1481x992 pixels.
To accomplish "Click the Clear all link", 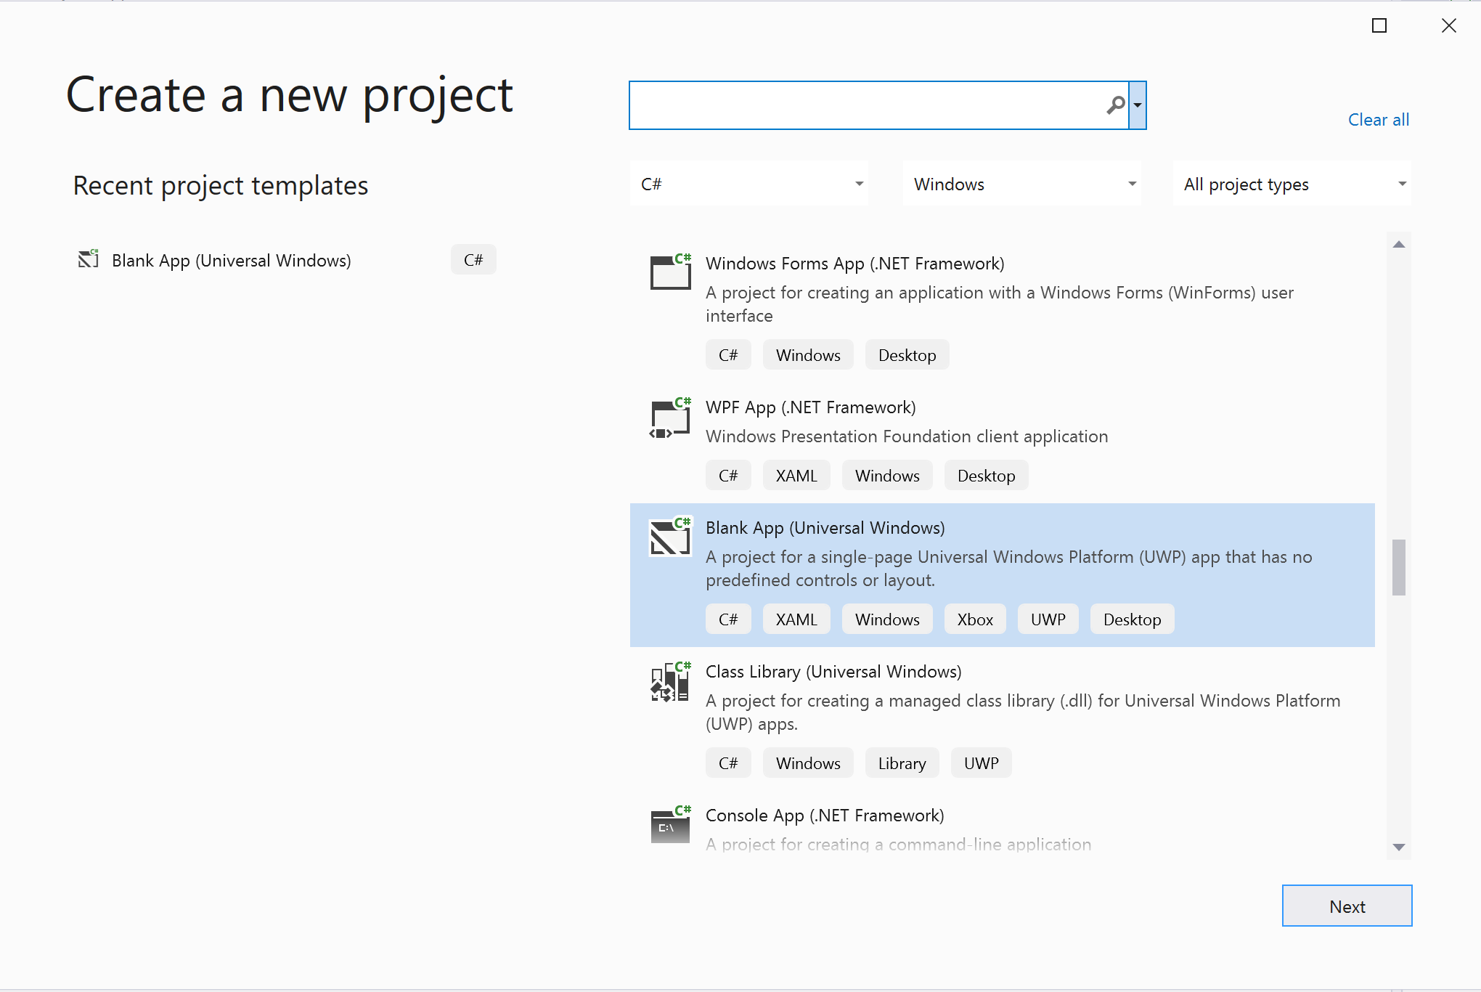I will tap(1380, 120).
